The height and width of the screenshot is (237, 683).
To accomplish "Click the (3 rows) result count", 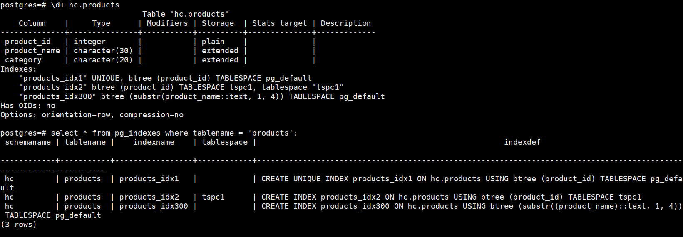I will pos(19,225).
